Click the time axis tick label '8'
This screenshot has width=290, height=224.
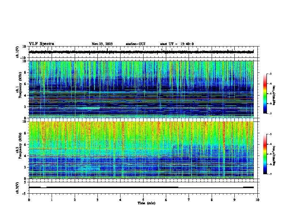coord(212,200)
